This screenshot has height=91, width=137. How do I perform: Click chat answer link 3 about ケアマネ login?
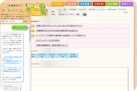pos(12,70)
